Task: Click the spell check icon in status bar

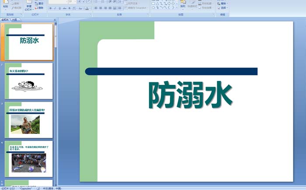Action: (38, 189)
